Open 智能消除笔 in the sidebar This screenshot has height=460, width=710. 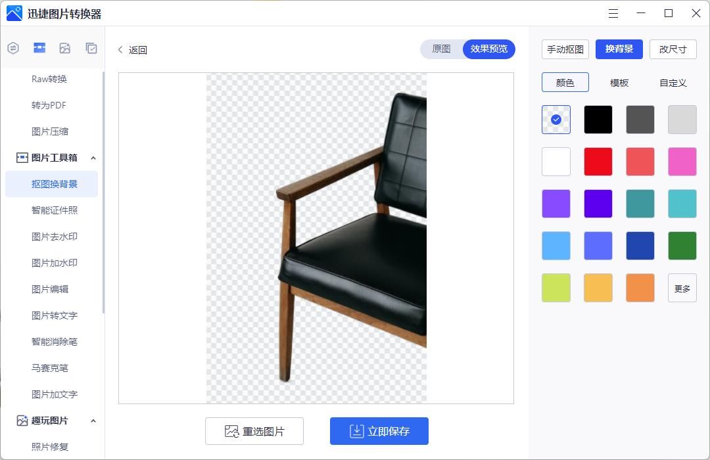55,341
